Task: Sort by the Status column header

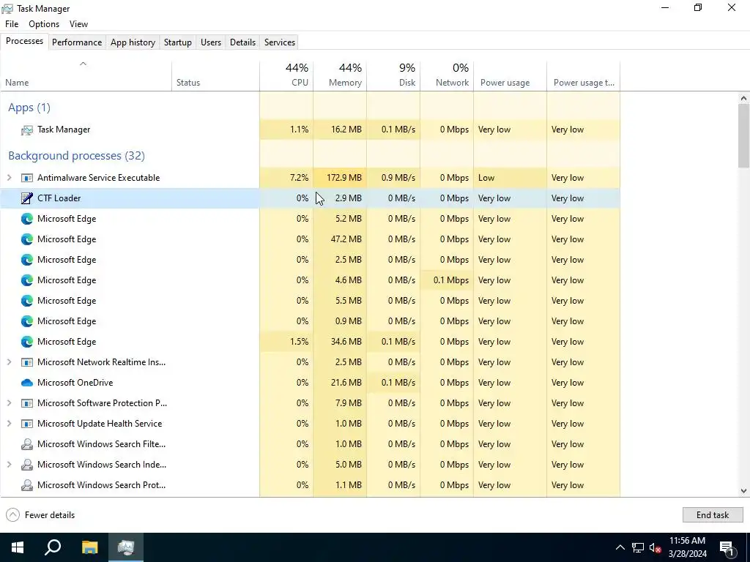Action: tap(216, 76)
